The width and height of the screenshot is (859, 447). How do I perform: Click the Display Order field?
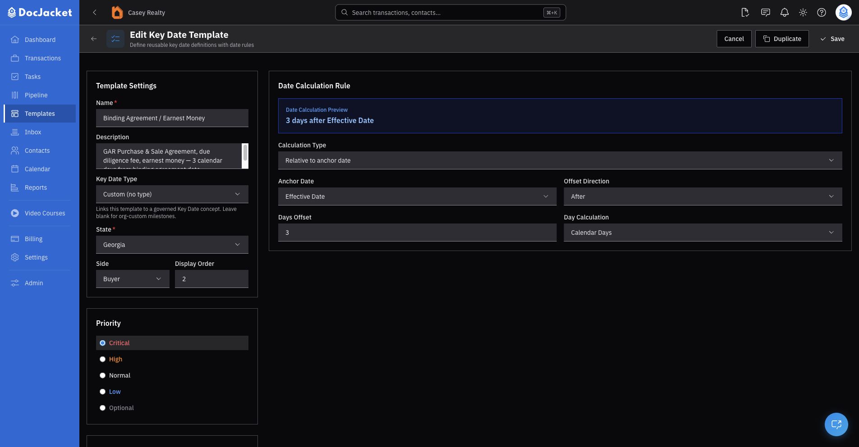pos(211,279)
